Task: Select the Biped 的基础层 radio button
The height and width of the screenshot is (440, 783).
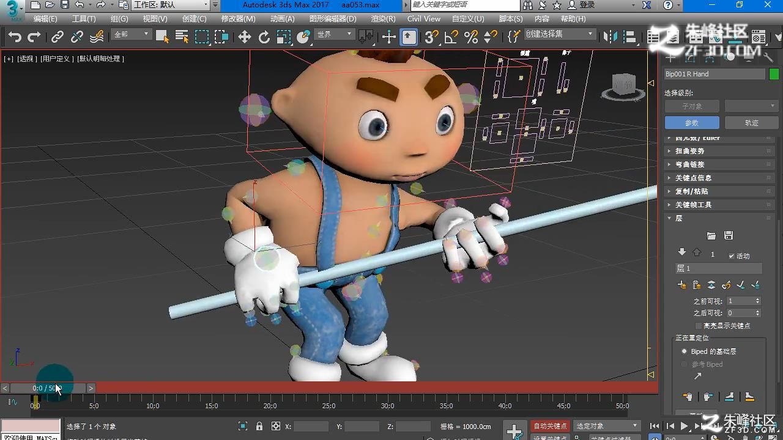Action: (685, 351)
